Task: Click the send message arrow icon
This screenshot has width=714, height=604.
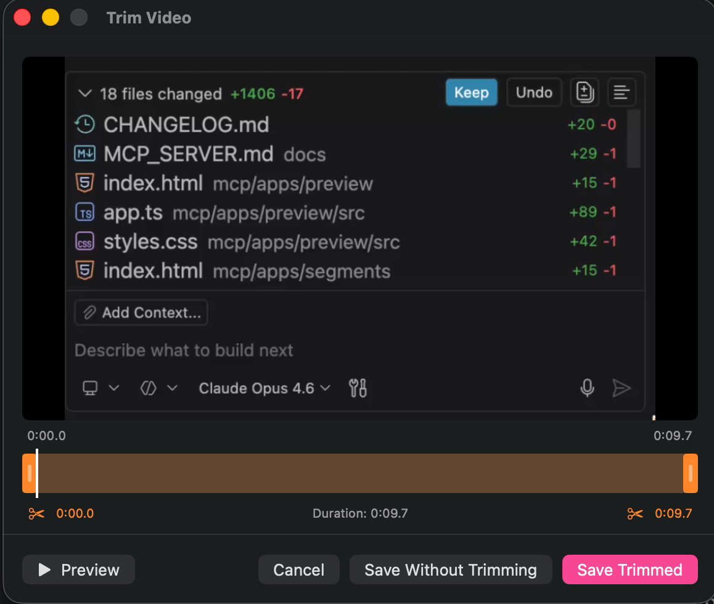Action: [x=622, y=388]
